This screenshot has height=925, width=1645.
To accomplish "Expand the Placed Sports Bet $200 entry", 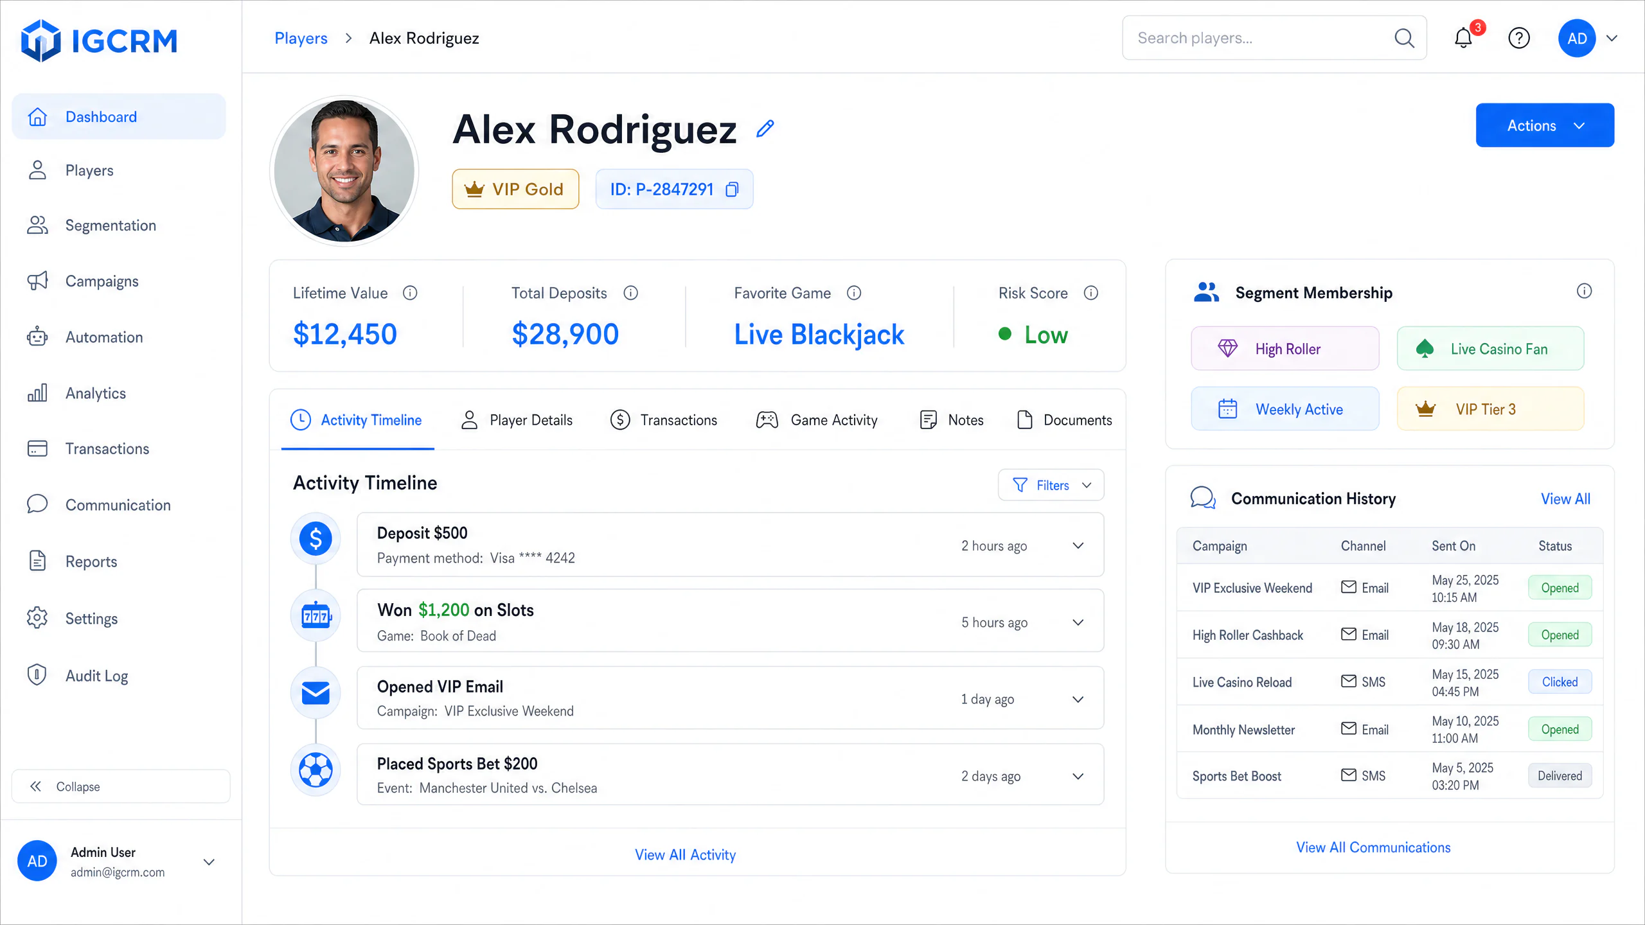I will 1078,776.
